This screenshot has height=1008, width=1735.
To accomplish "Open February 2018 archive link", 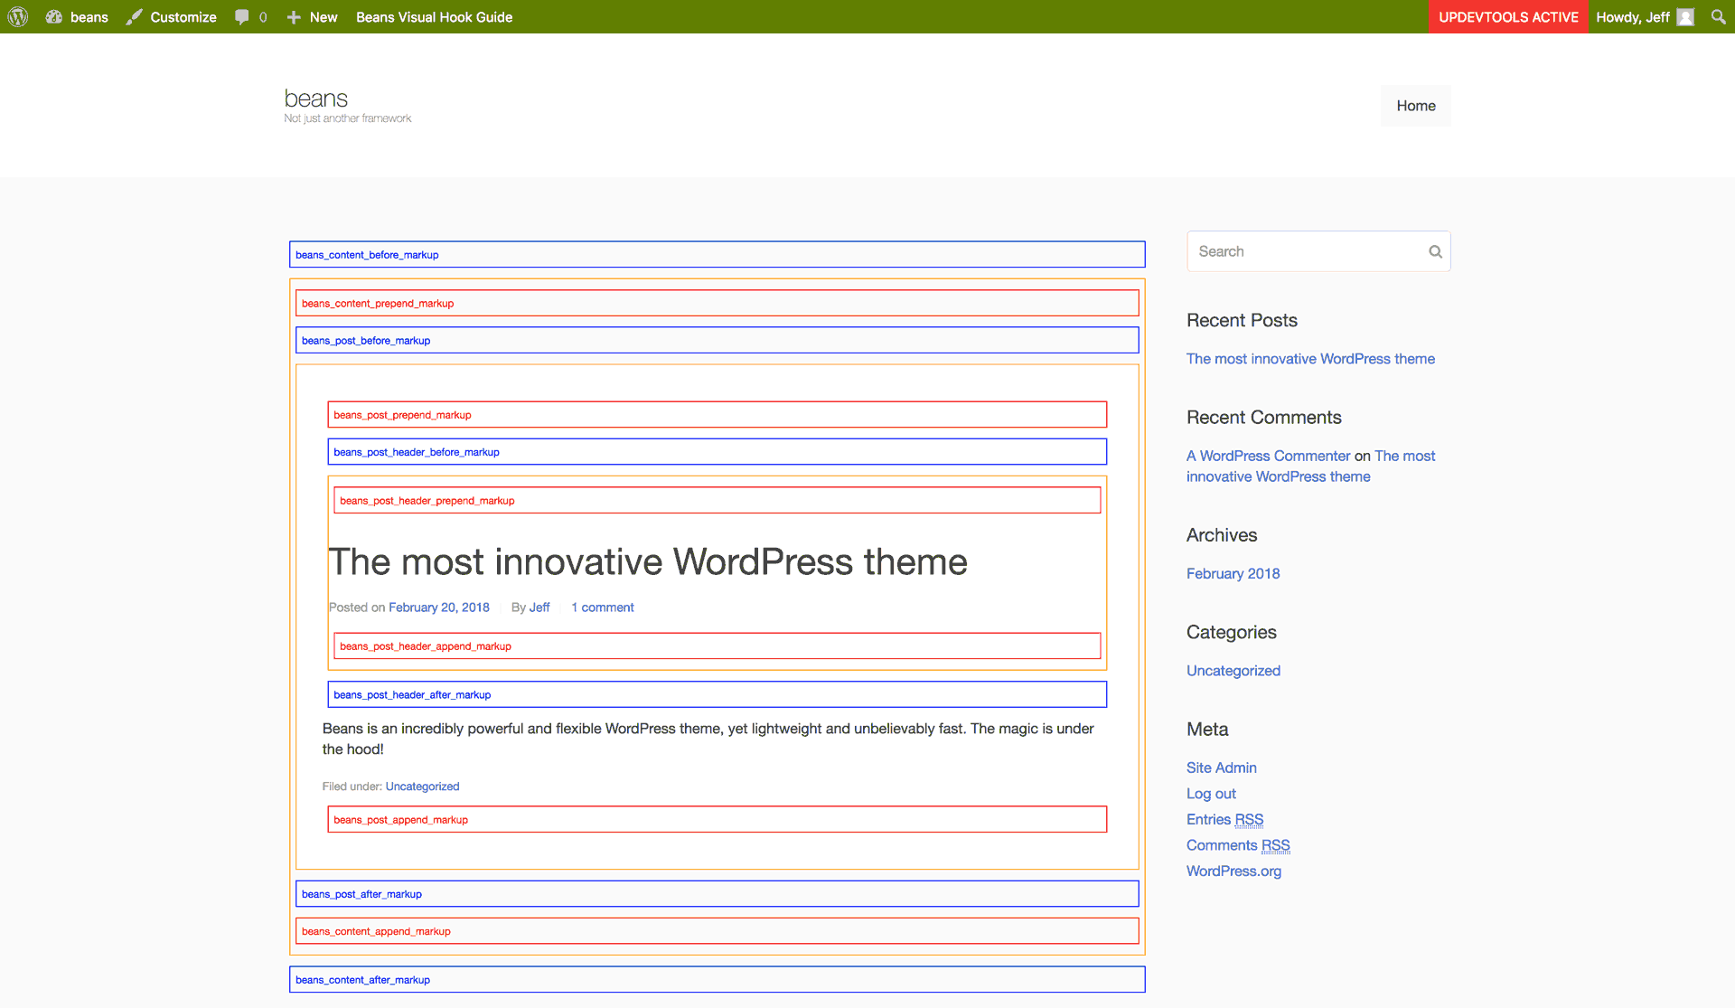I will pyautogui.click(x=1233, y=573).
